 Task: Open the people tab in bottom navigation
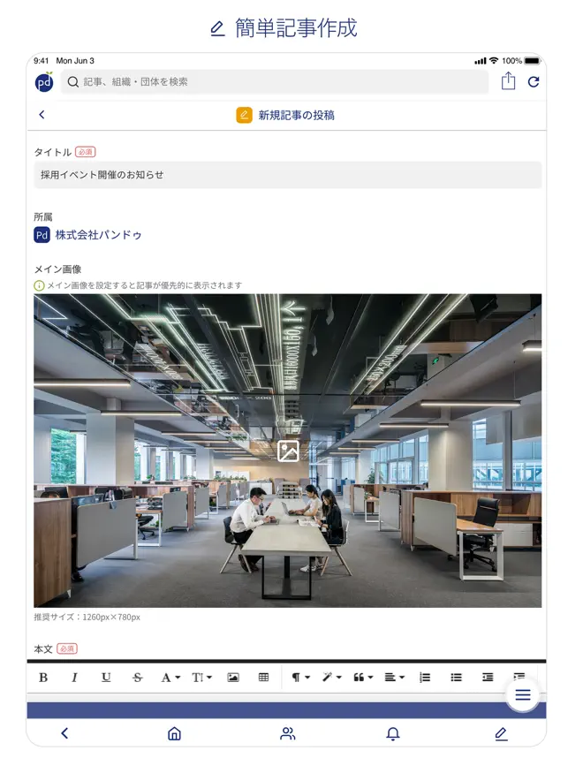coord(287,733)
